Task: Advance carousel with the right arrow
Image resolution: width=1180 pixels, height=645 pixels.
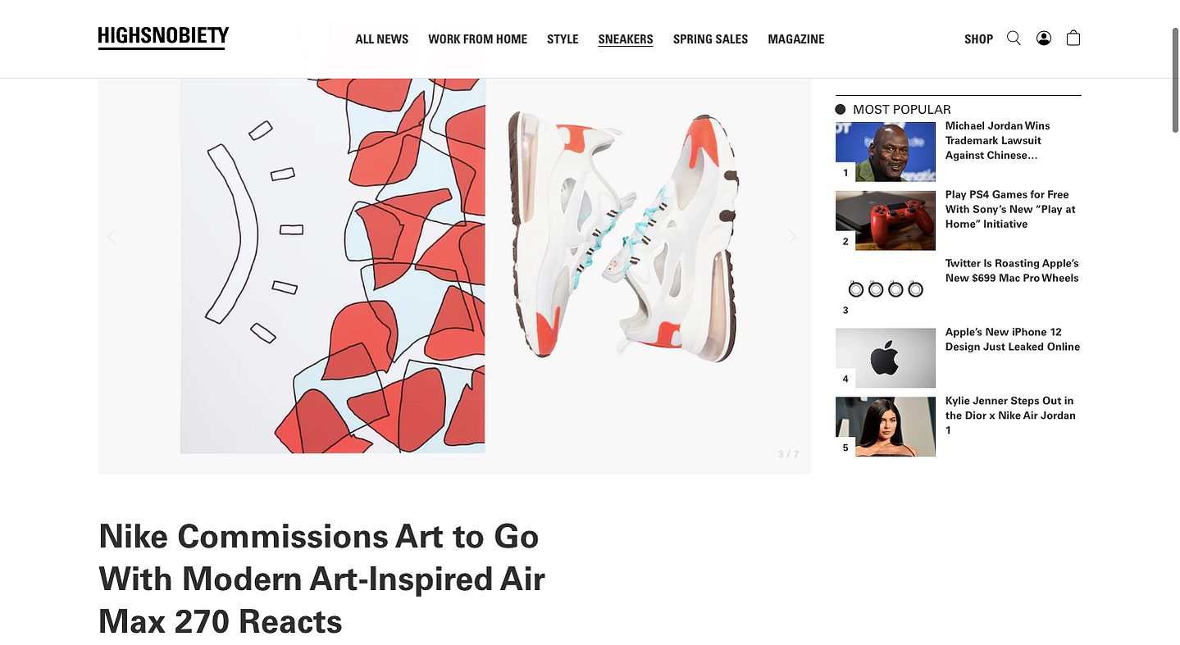Action: coord(792,237)
